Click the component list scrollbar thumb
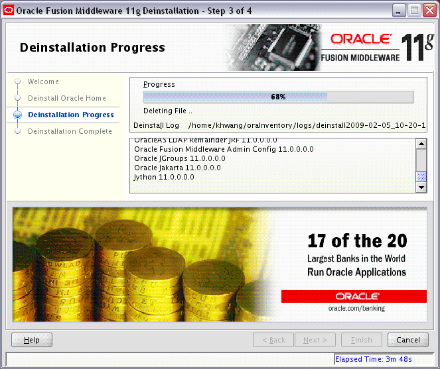 pos(421,177)
